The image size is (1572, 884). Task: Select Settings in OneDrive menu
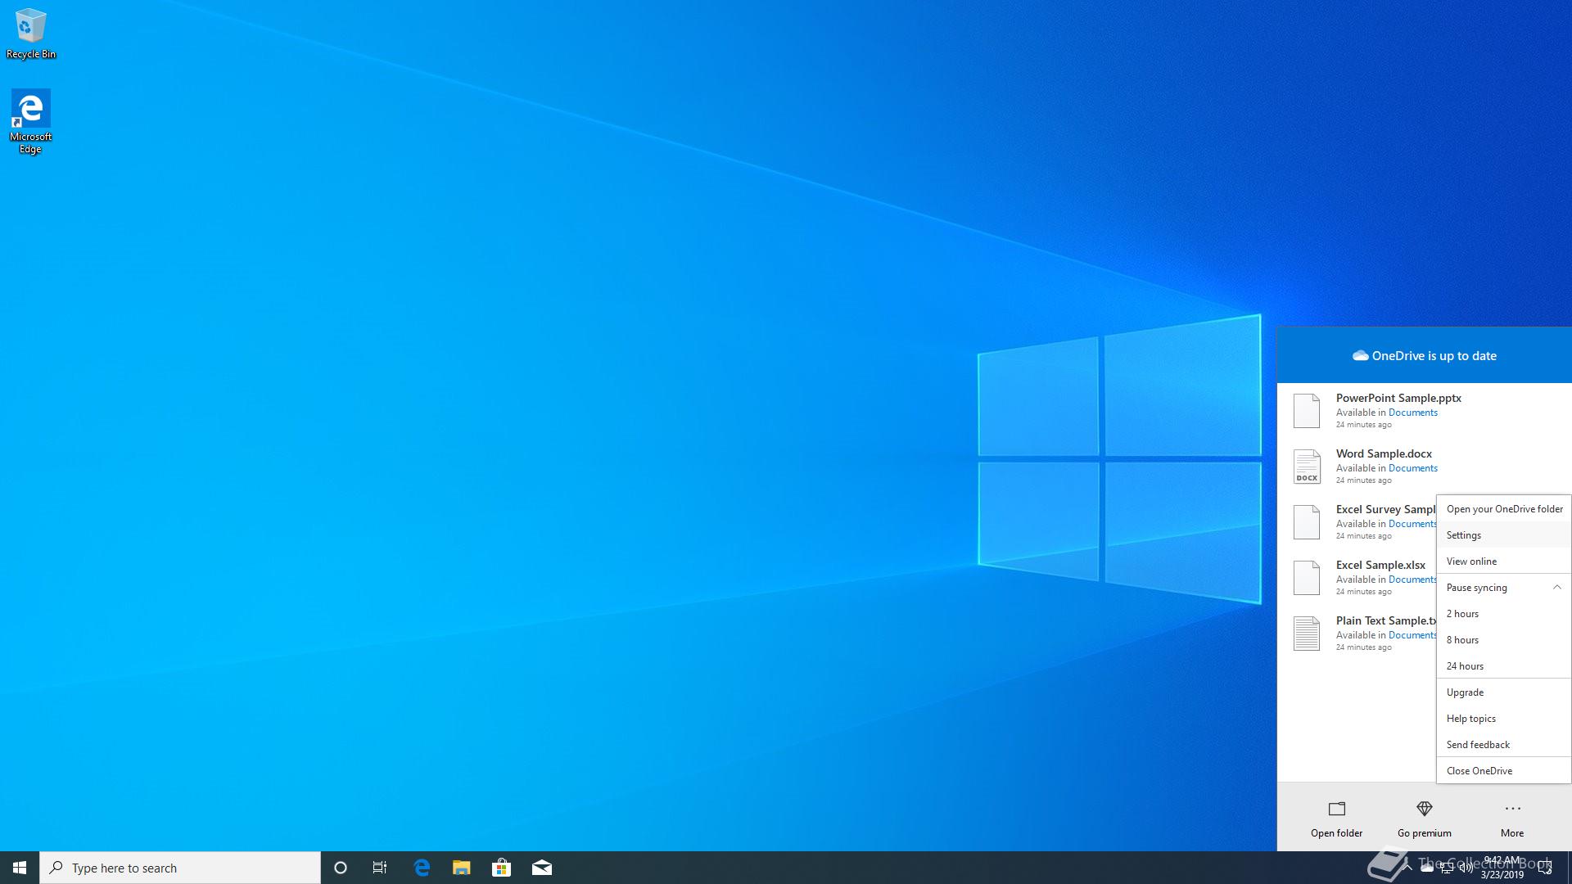1464,535
